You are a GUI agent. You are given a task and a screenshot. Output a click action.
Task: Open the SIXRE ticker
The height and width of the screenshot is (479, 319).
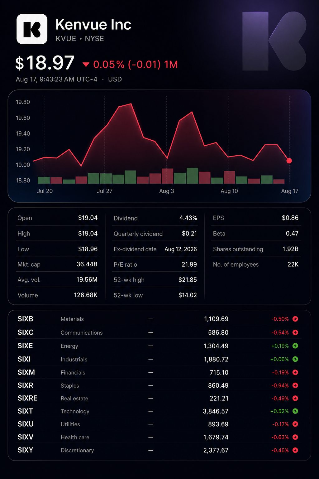(27, 398)
